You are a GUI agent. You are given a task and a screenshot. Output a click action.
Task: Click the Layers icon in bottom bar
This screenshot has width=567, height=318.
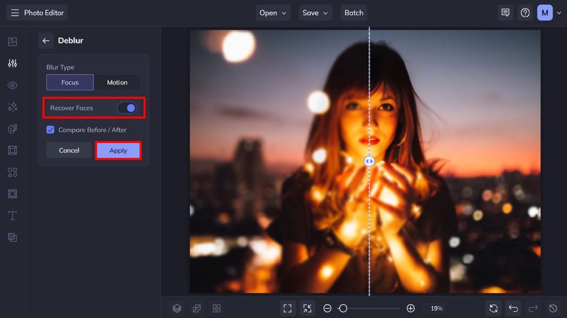(177, 308)
